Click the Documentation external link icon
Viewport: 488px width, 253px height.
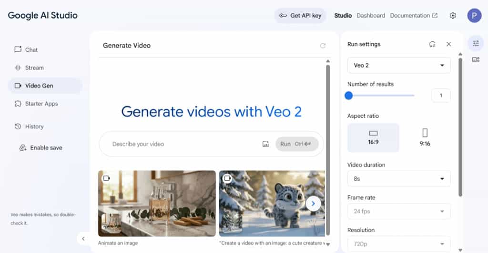(x=435, y=16)
